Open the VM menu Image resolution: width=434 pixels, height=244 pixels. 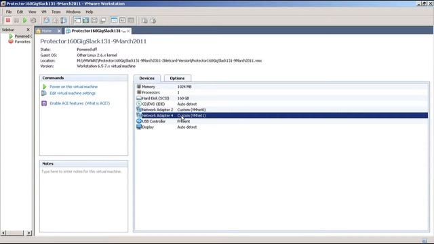[x=43, y=12]
